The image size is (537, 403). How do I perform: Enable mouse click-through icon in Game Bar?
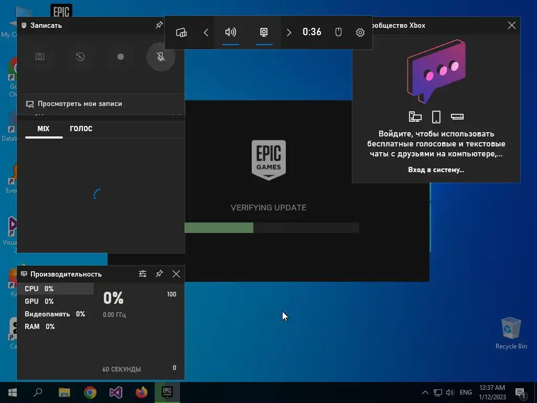pos(338,33)
